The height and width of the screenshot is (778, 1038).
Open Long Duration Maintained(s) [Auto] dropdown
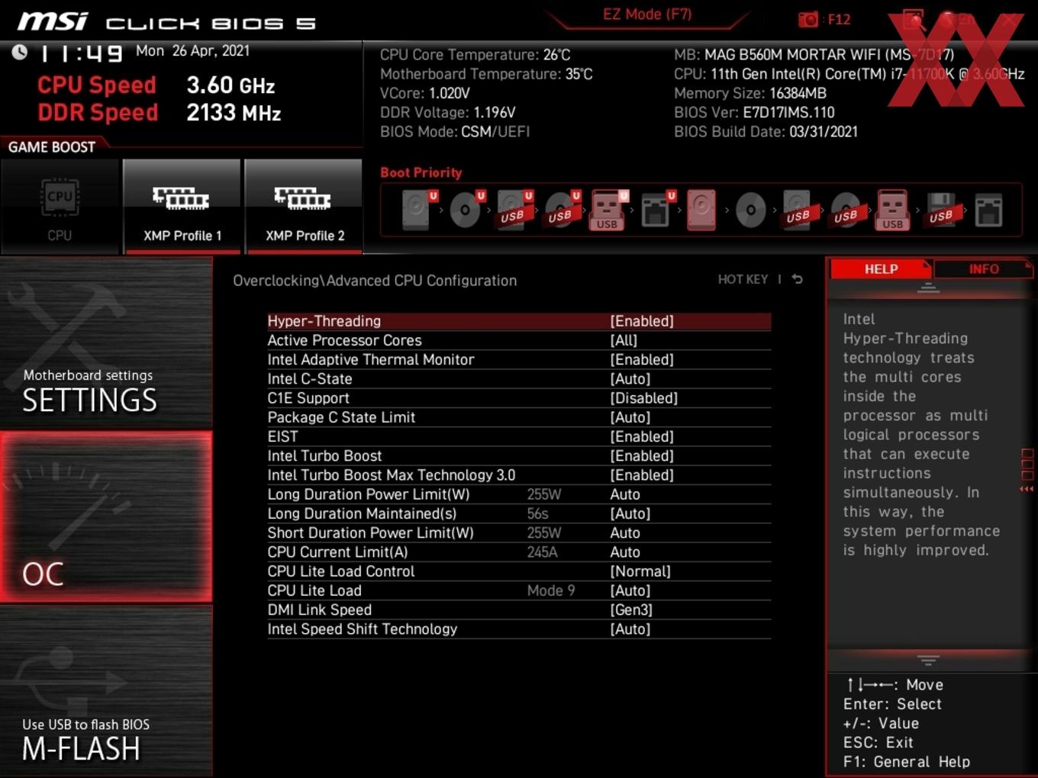coord(630,513)
